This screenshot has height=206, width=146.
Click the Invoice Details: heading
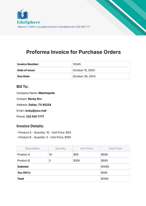(x=30, y=126)
